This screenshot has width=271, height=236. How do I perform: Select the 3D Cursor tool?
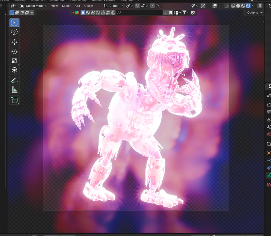coord(14,32)
